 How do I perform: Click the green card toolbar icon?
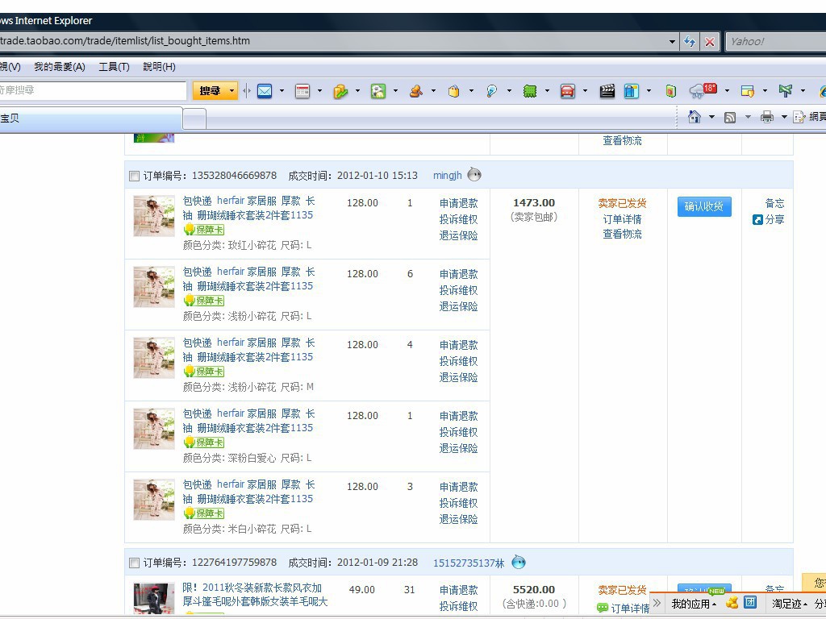coord(670,91)
